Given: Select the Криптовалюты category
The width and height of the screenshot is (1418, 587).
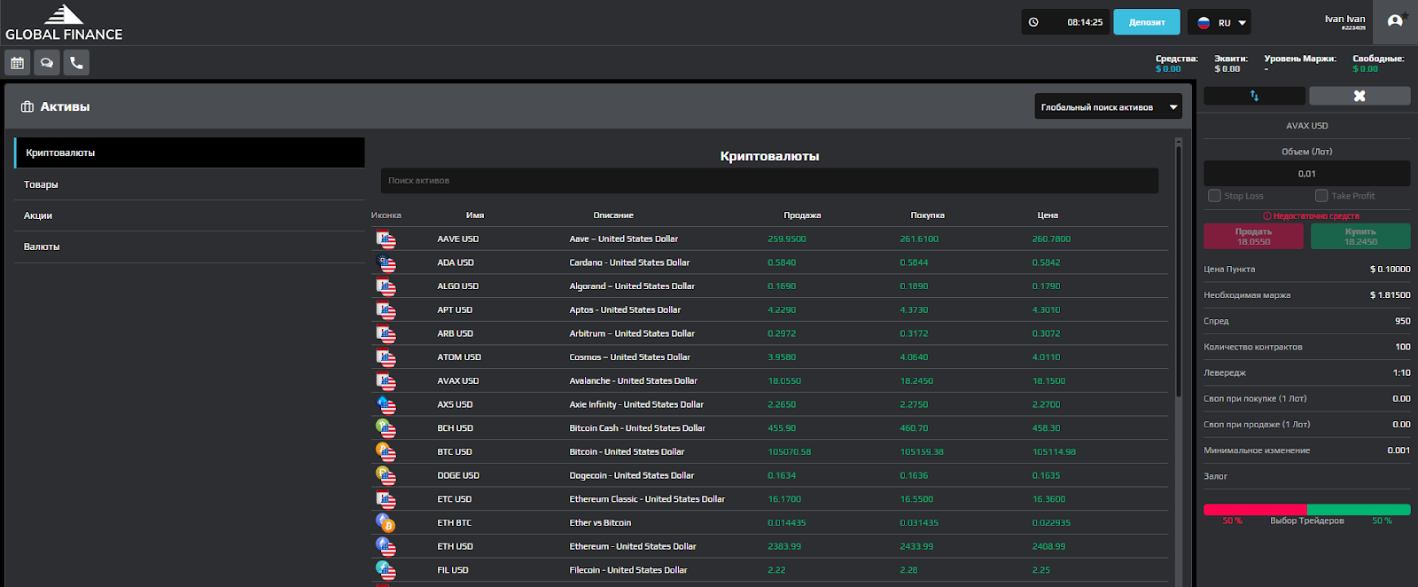Looking at the screenshot, I should [x=190, y=153].
